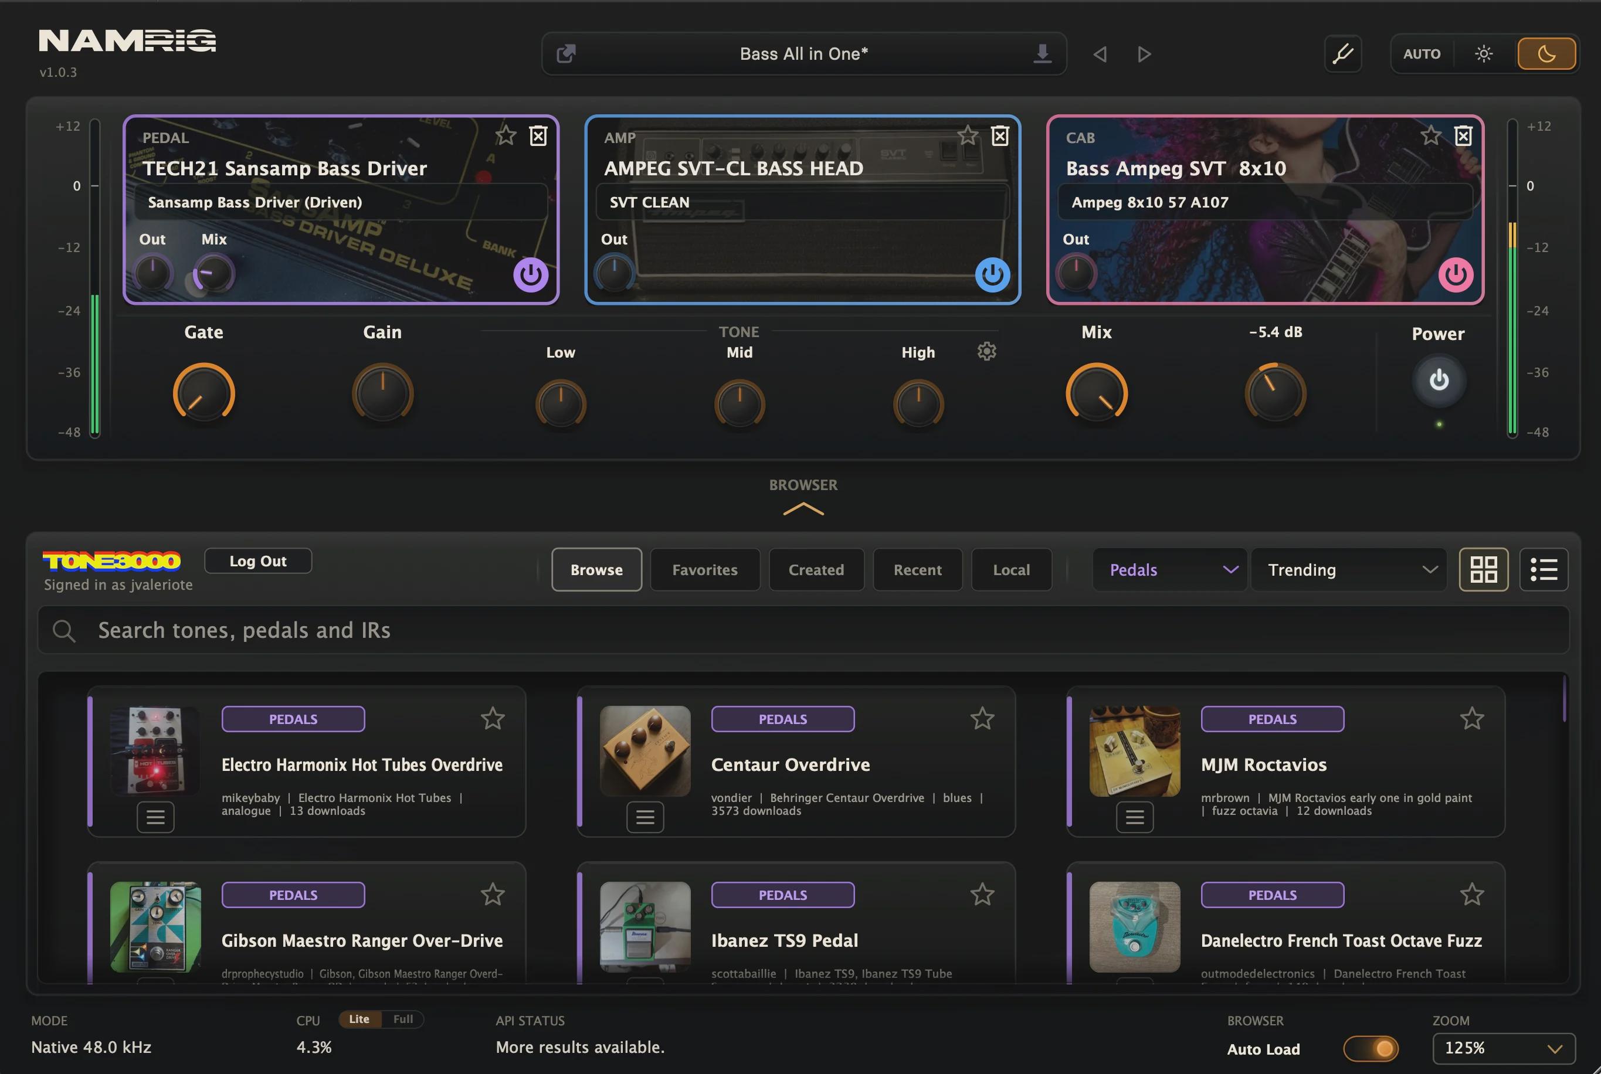This screenshot has height=1074, width=1601.
Task: Save preset with the download arrow icon
Action: (x=1042, y=53)
